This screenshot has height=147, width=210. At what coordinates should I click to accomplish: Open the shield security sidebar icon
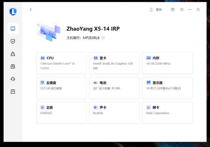[x=13, y=41]
